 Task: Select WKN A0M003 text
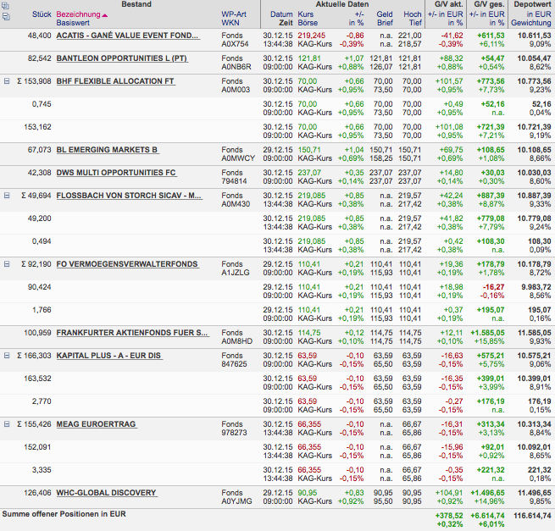[236, 90]
